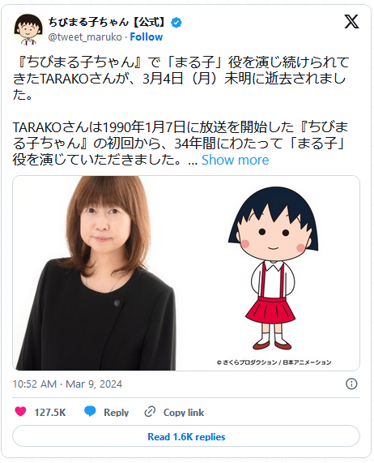Expand tweet text with Show more
The image size is (374, 463).
(x=235, y=160)
